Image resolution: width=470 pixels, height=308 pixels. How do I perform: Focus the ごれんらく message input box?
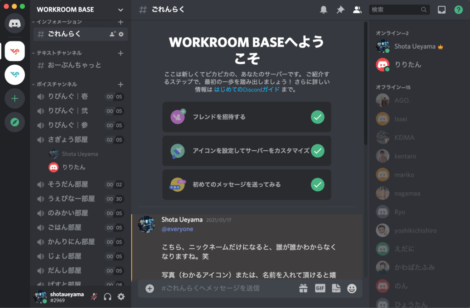pyautogui.click(x=228, y=289)
